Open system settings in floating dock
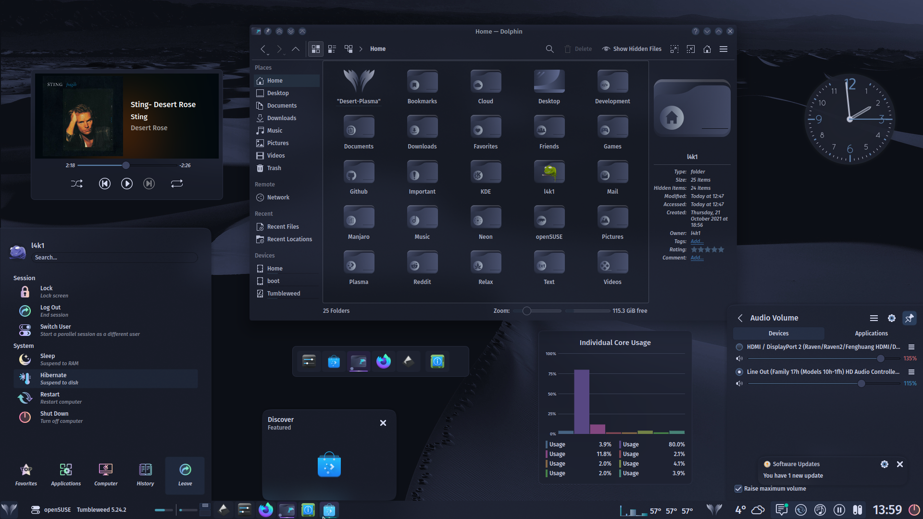 point(309,361)
